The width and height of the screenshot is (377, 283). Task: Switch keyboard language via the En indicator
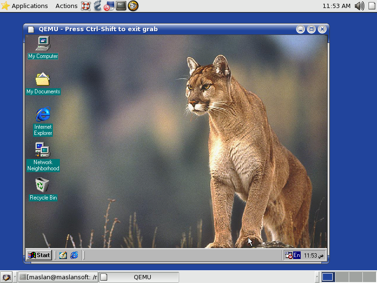point(296,255)
